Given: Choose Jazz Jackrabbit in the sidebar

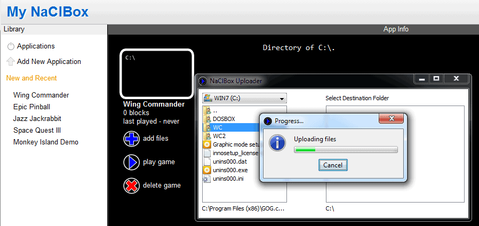Looking at the screenshot, I should [x=37, y=118].
